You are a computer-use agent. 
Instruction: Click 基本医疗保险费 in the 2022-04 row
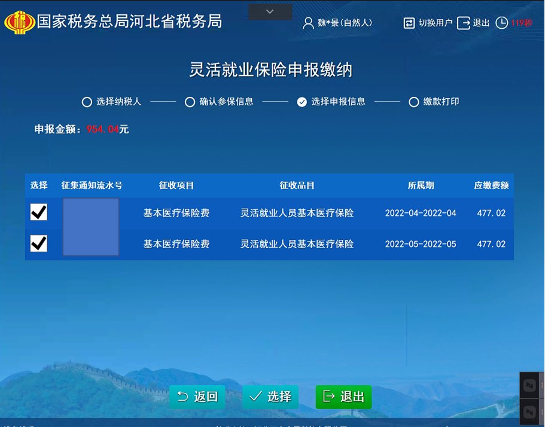[x=176, y=213]
